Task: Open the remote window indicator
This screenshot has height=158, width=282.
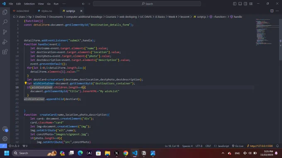Action: pos(3,146)
